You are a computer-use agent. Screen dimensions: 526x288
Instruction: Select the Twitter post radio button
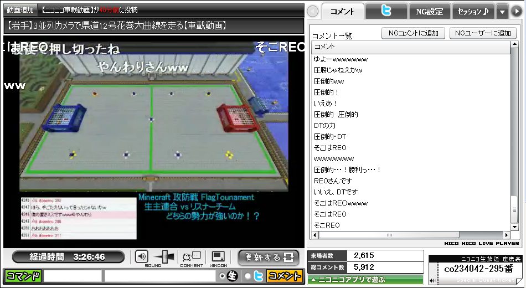[x=247, y=276]
